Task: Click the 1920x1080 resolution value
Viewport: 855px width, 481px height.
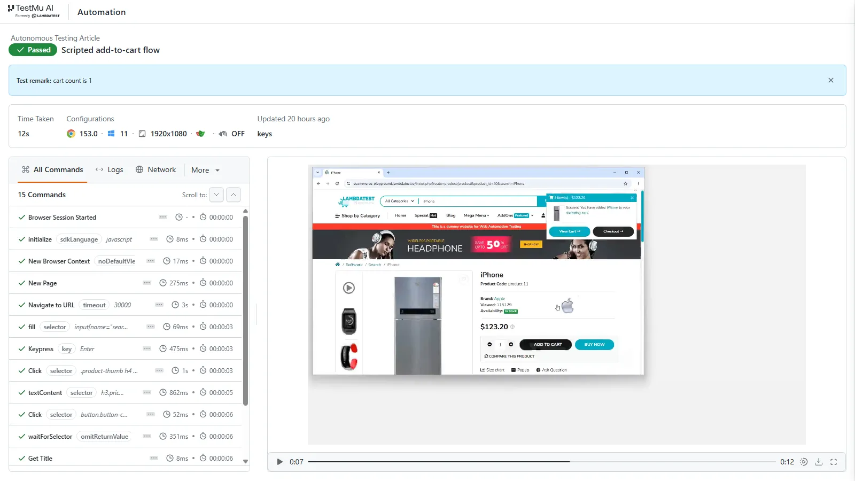Action: click(169, 134)
